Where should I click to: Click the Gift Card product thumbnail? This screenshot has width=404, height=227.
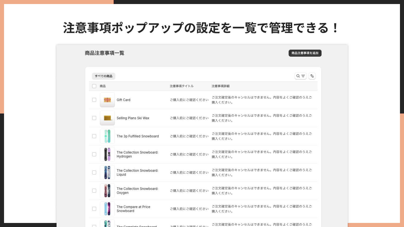point(107,100)
